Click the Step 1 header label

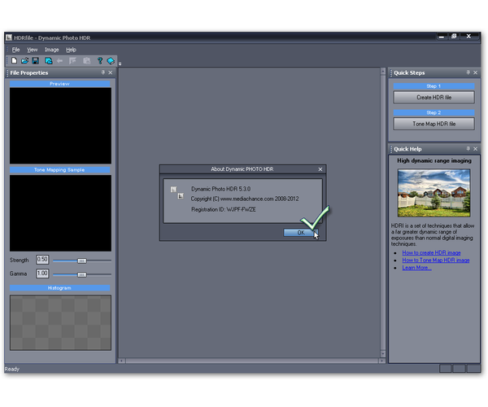coord(434,86)
